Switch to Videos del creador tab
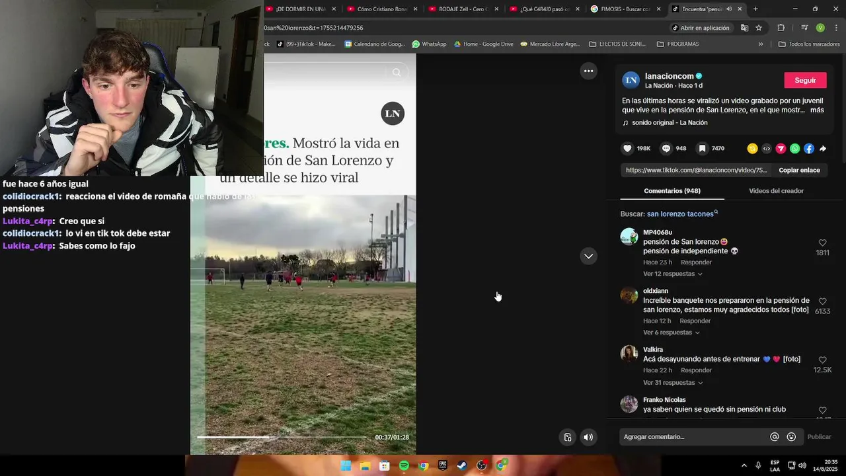 click(x=776, y=191)
